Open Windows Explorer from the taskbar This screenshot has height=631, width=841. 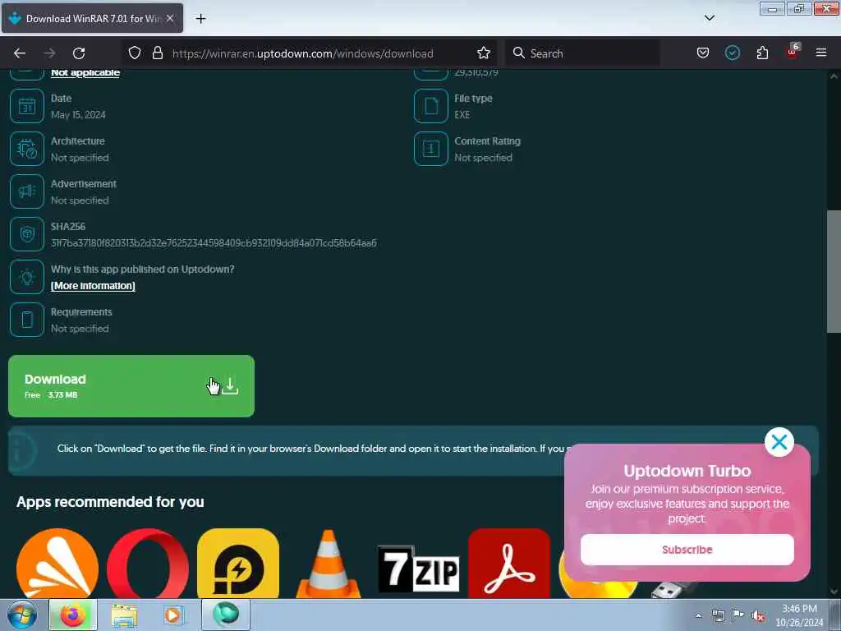[125, 615]
